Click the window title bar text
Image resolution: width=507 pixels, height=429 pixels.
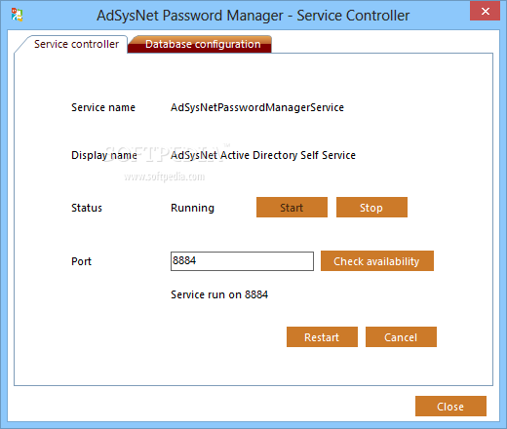point(253,16)
